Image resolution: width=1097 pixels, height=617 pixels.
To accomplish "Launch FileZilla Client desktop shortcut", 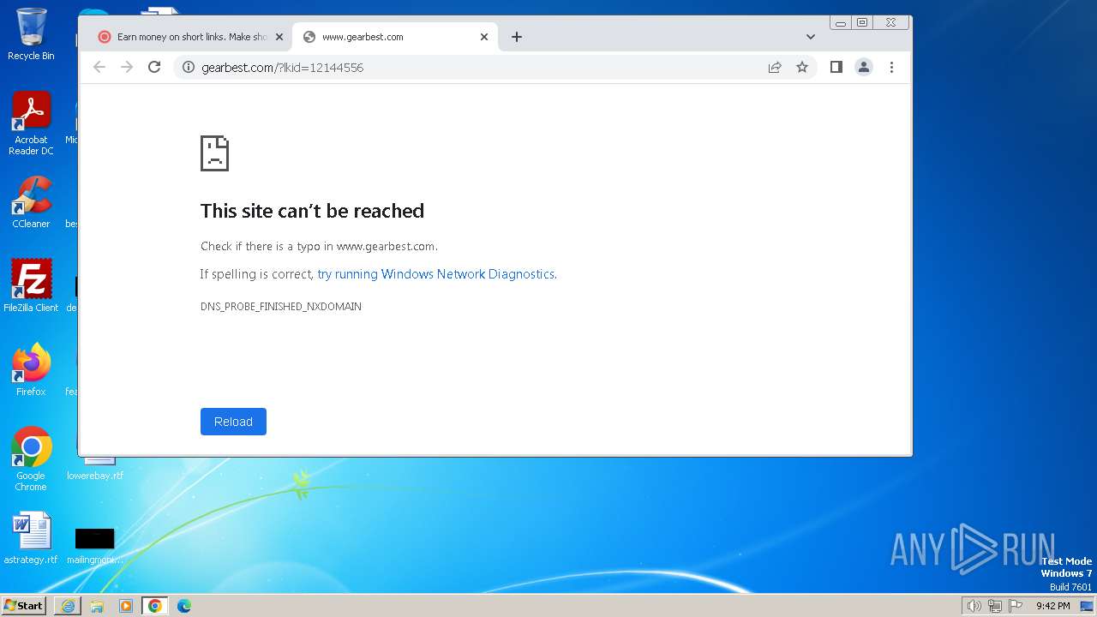I will coord(31,285).
